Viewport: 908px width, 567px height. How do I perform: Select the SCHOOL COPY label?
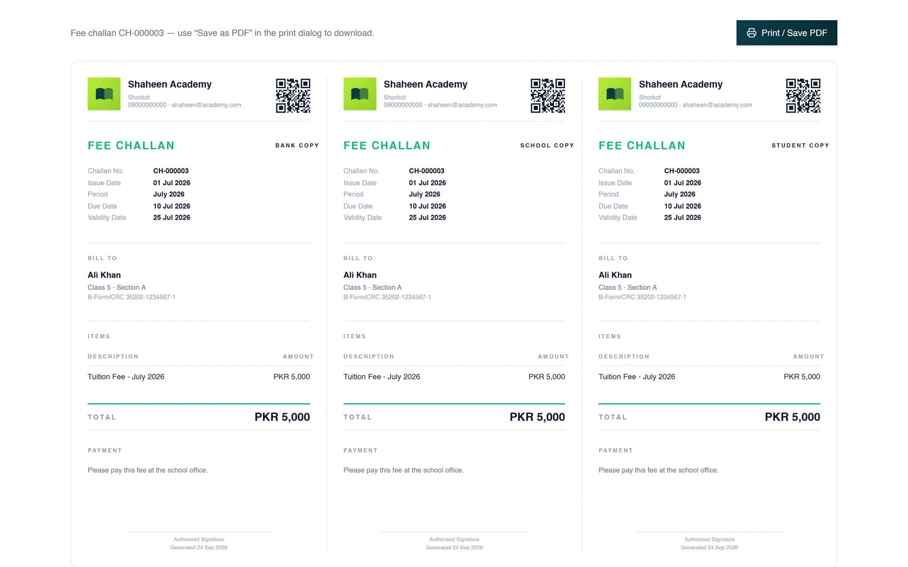(547, 145)
